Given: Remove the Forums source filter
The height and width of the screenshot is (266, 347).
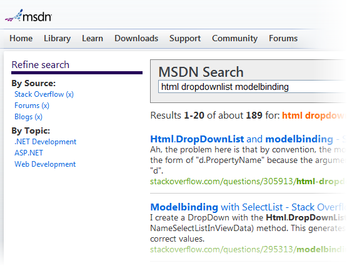Looking at the screenshot, I should click(32, 106).
